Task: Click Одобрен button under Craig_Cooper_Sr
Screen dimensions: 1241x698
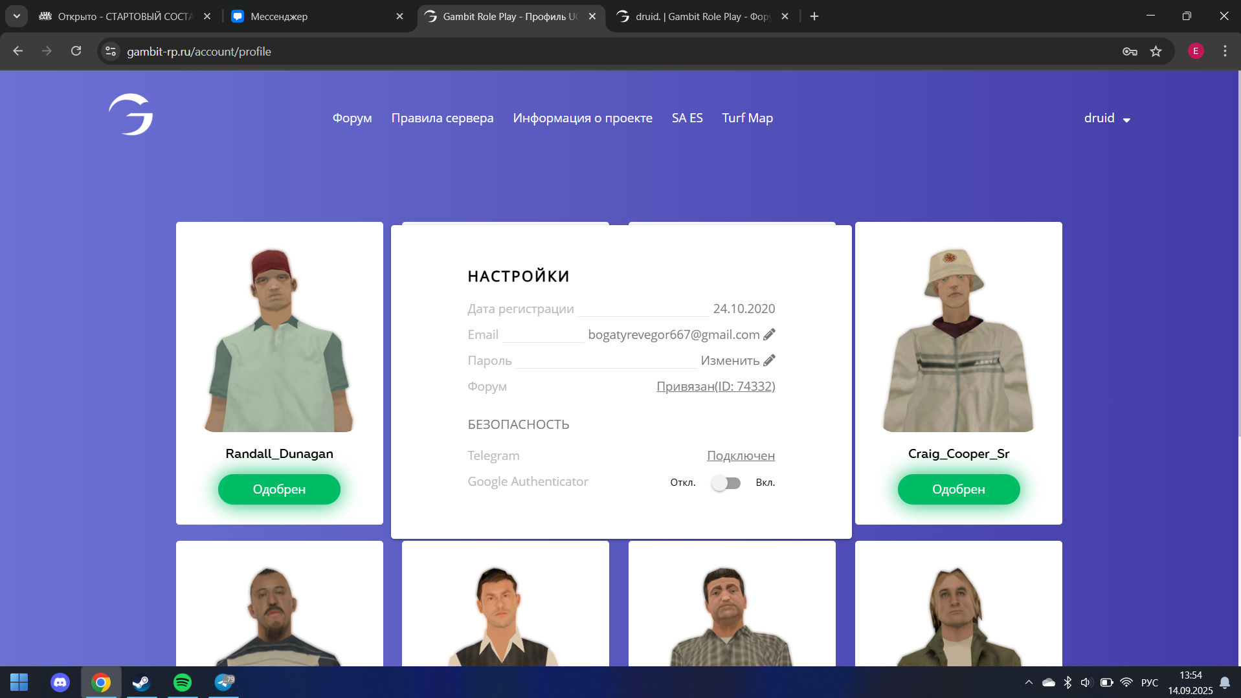Action: tap(958, 489)
